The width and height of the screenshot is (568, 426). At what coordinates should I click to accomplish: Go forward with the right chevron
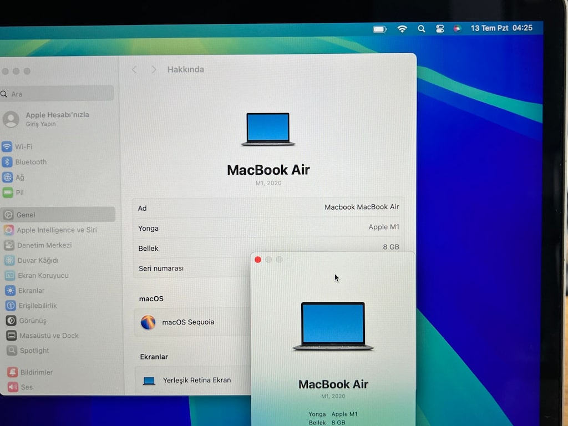coord(154,69)
